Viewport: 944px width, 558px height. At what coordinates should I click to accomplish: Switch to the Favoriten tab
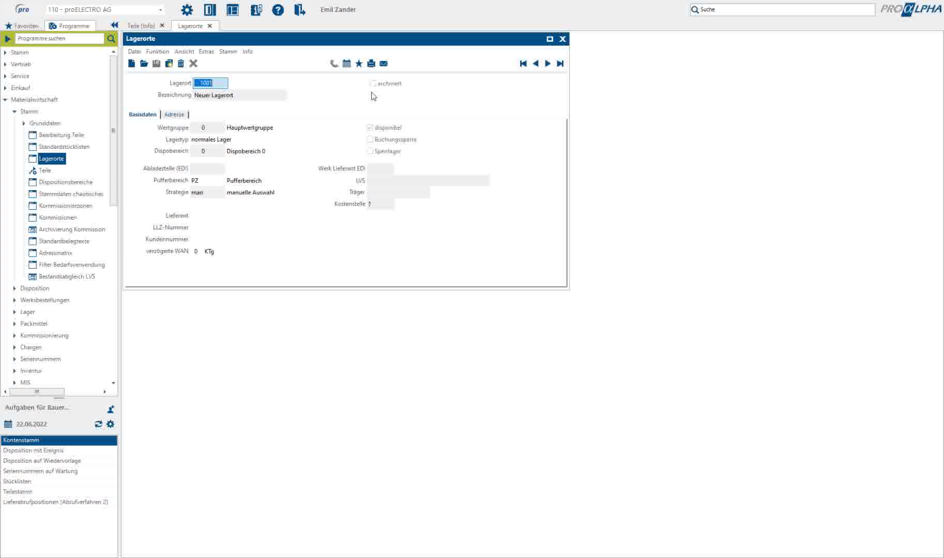pyautogui.click(x=22, y=26)
